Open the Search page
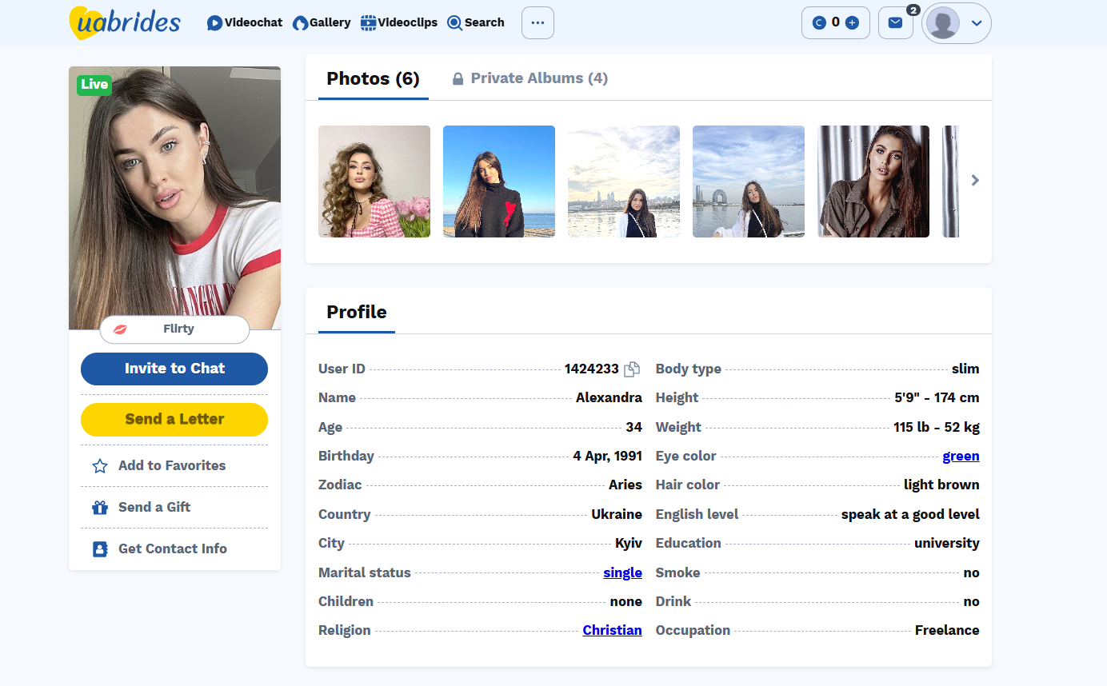This screenshot has height=686, width=1107. (476, 22)
